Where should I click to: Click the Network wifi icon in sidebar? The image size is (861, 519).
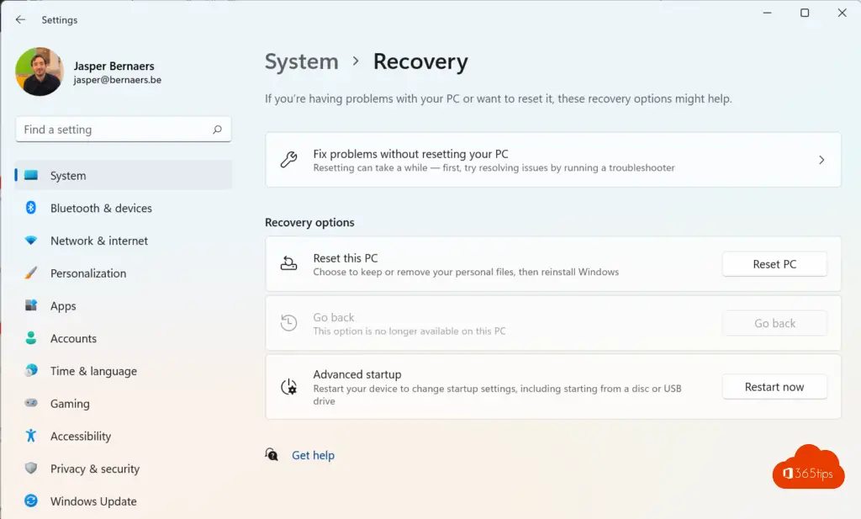31,240
